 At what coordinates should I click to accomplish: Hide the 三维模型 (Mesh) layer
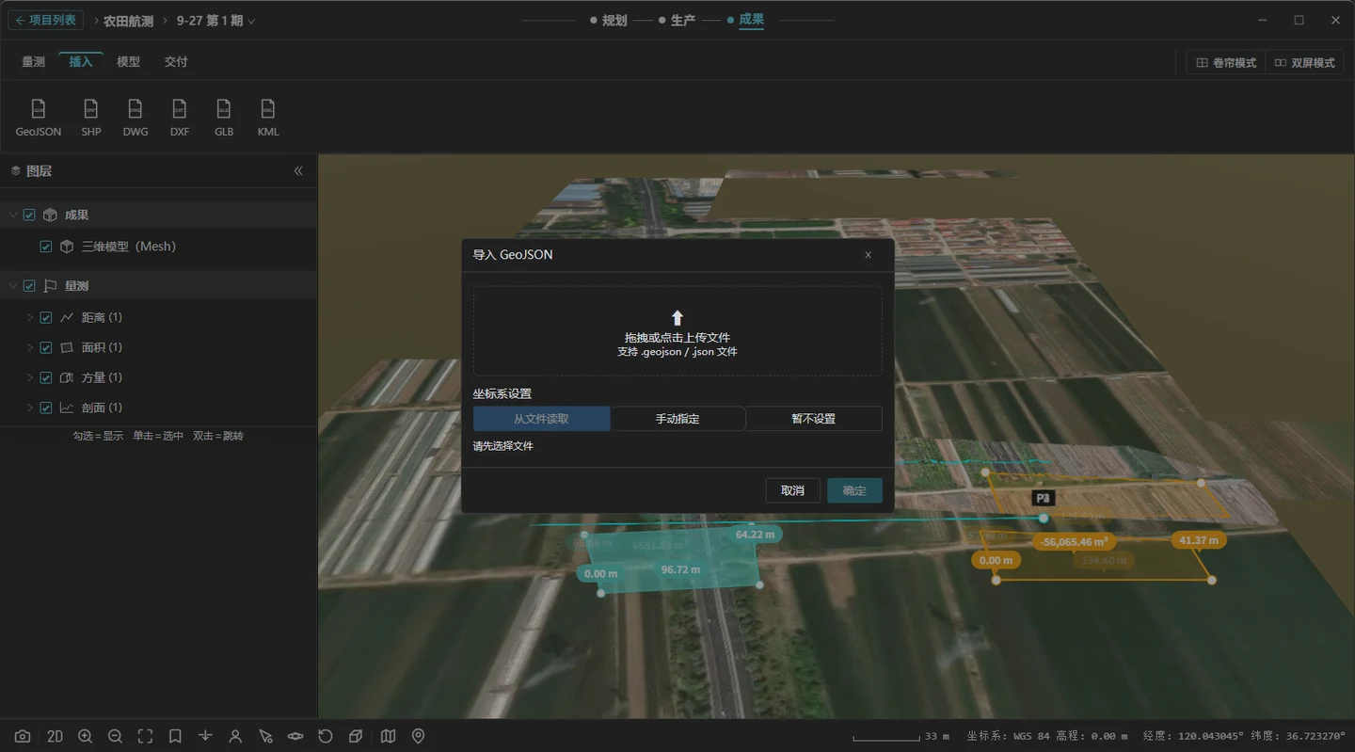(46, 247)
